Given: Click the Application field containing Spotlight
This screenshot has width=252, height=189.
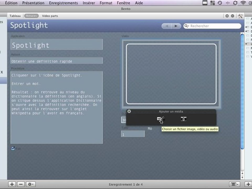Looking at the screenshot, I should click(57, 44).
